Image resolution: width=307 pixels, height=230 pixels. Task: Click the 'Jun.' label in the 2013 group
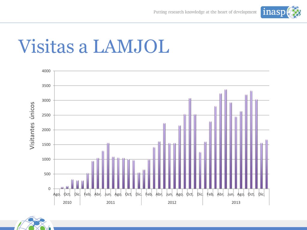(231, 194)
